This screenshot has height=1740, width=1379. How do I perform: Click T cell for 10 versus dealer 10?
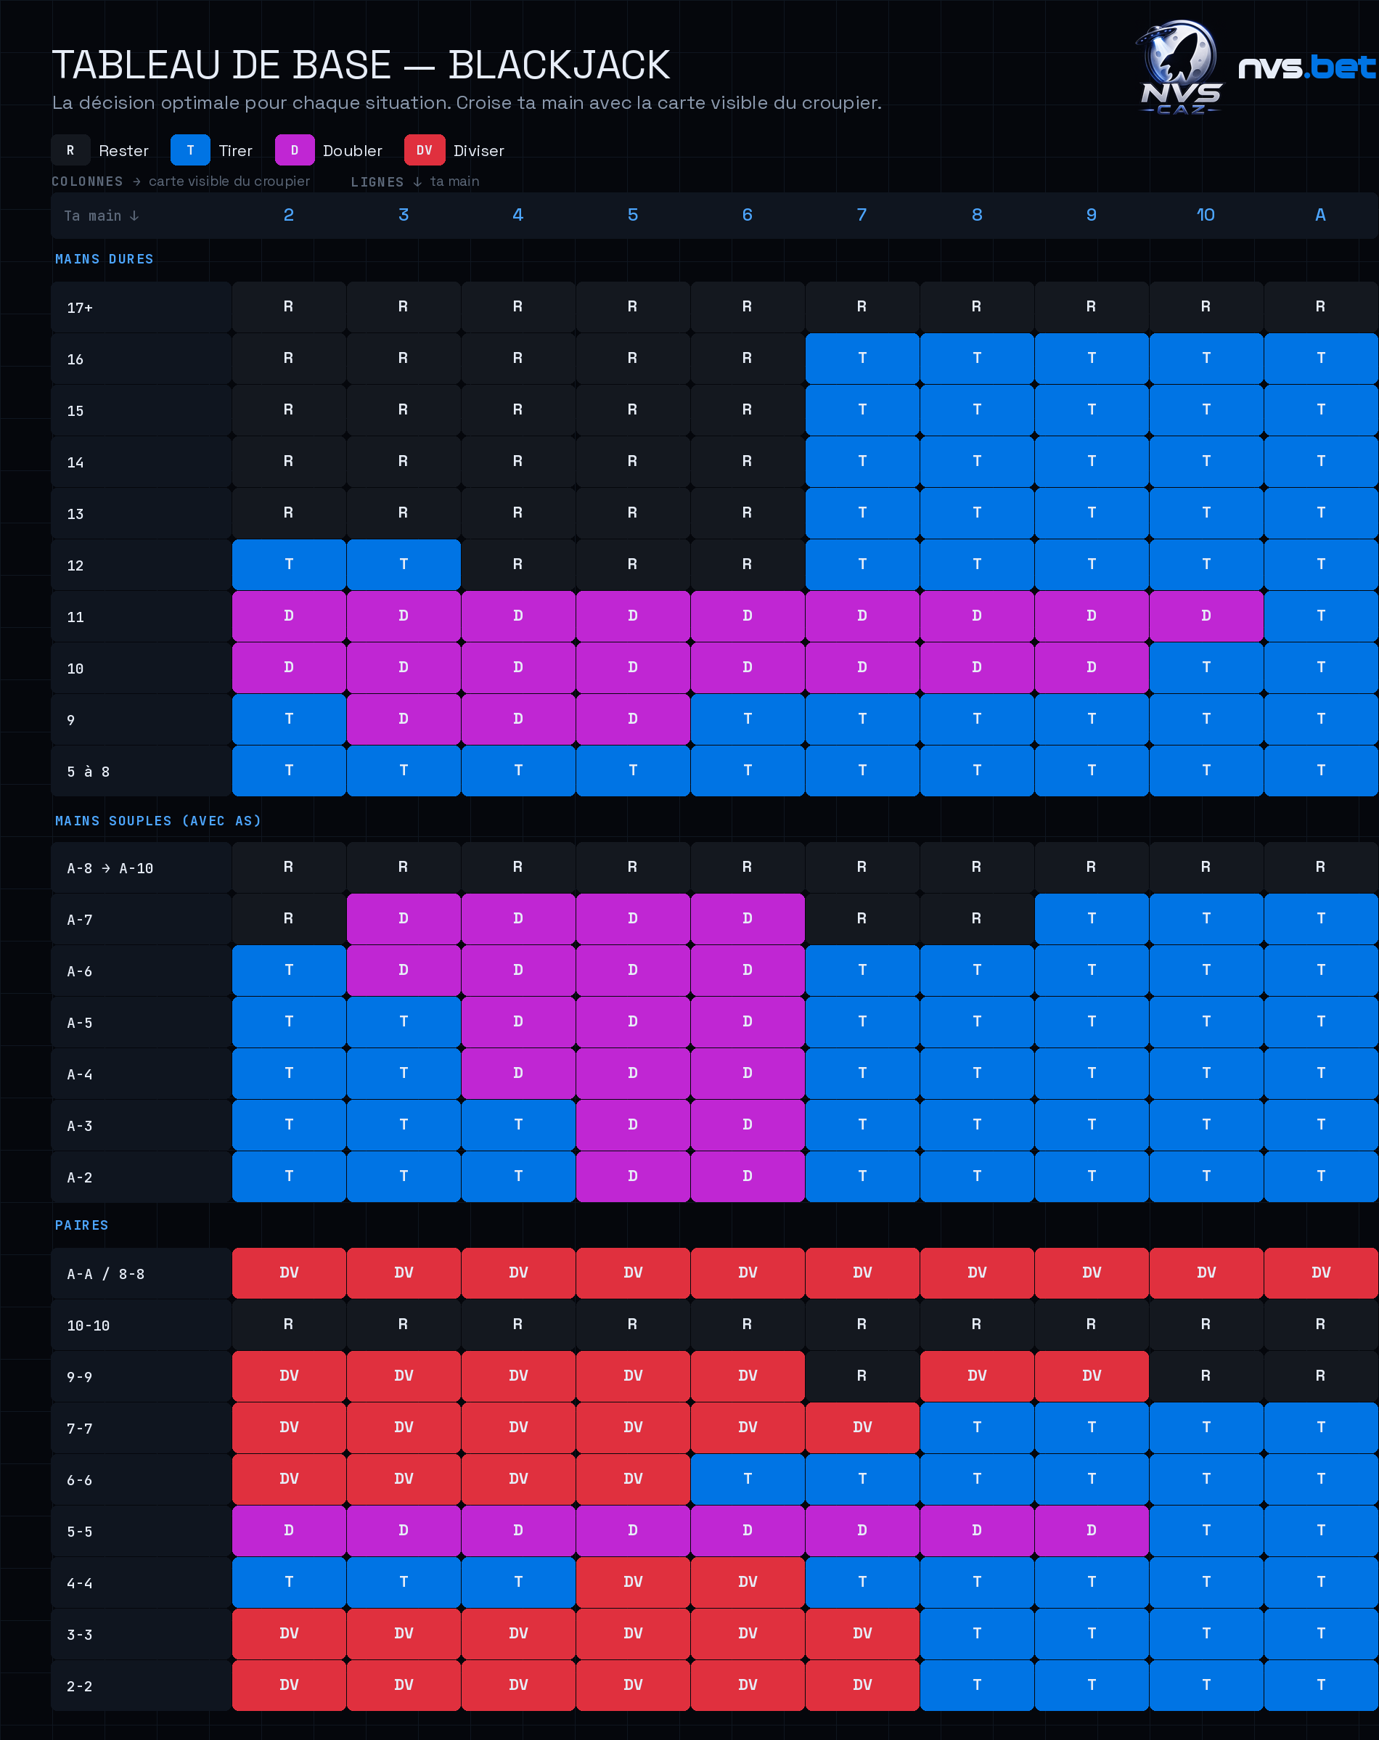tap(1206, 667)
